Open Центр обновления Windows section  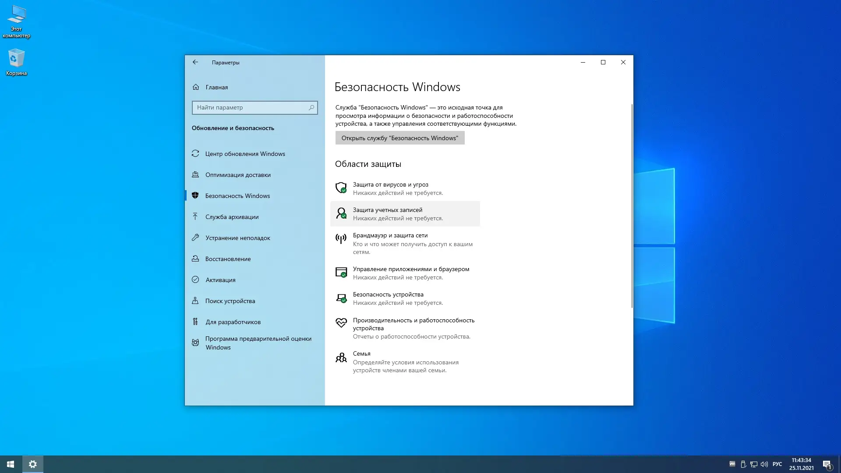245,154
